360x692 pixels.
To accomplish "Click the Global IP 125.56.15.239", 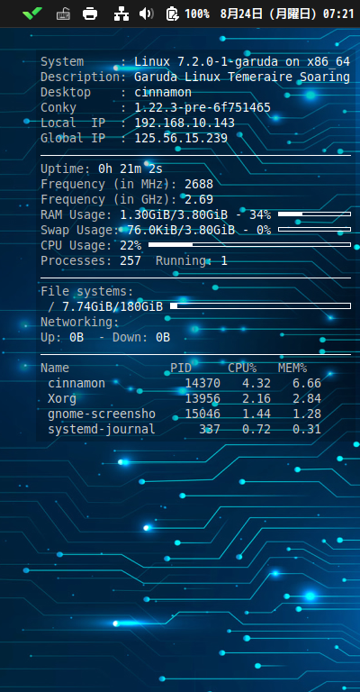I will click(x=181, y=139).
